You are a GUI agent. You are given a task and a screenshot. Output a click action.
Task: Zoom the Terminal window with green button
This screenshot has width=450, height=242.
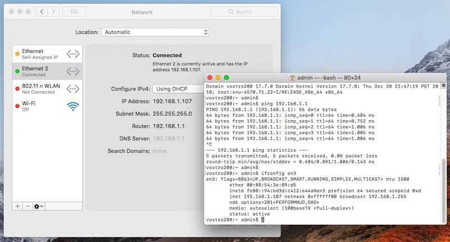(227, 77)
